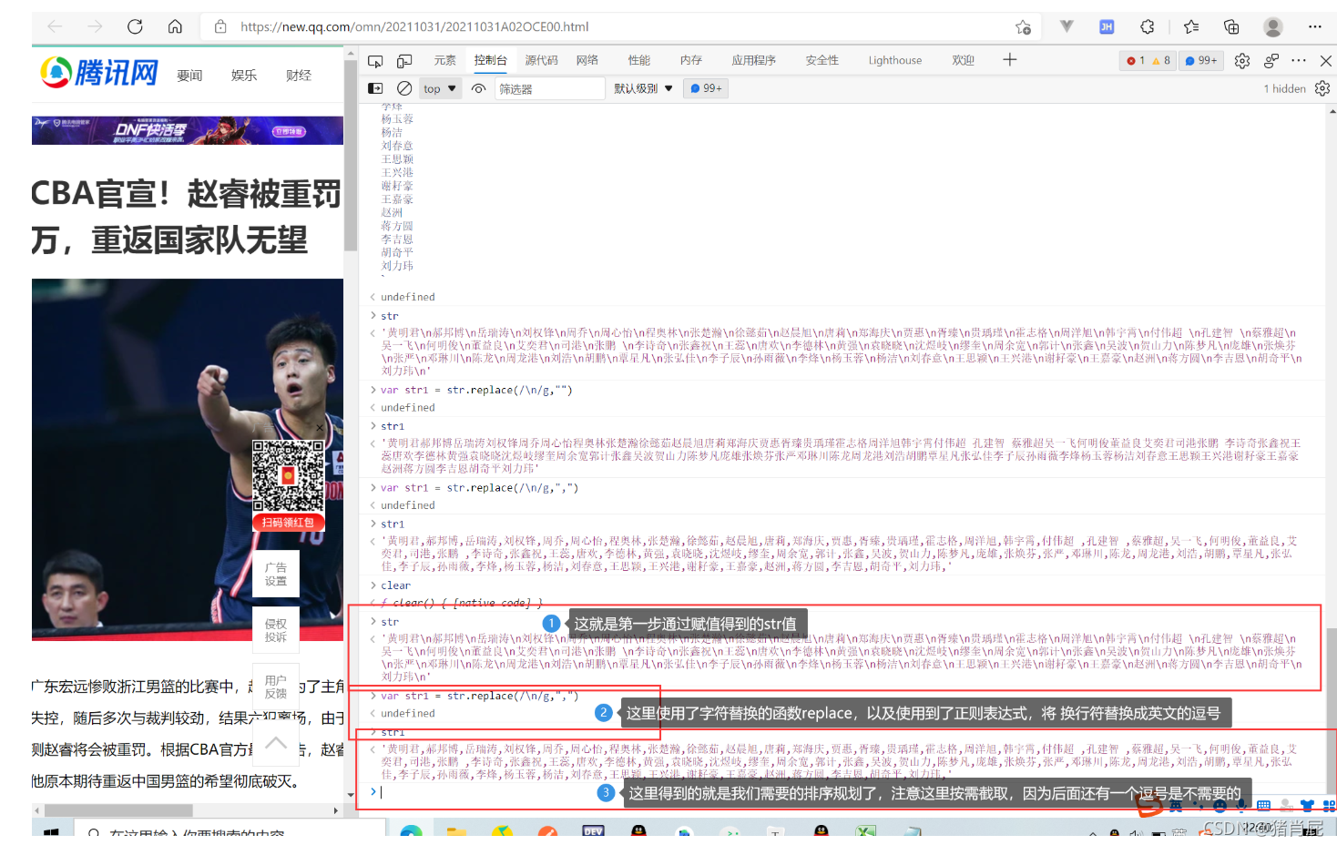Clear the console with the ban icon

coord(404,88)
